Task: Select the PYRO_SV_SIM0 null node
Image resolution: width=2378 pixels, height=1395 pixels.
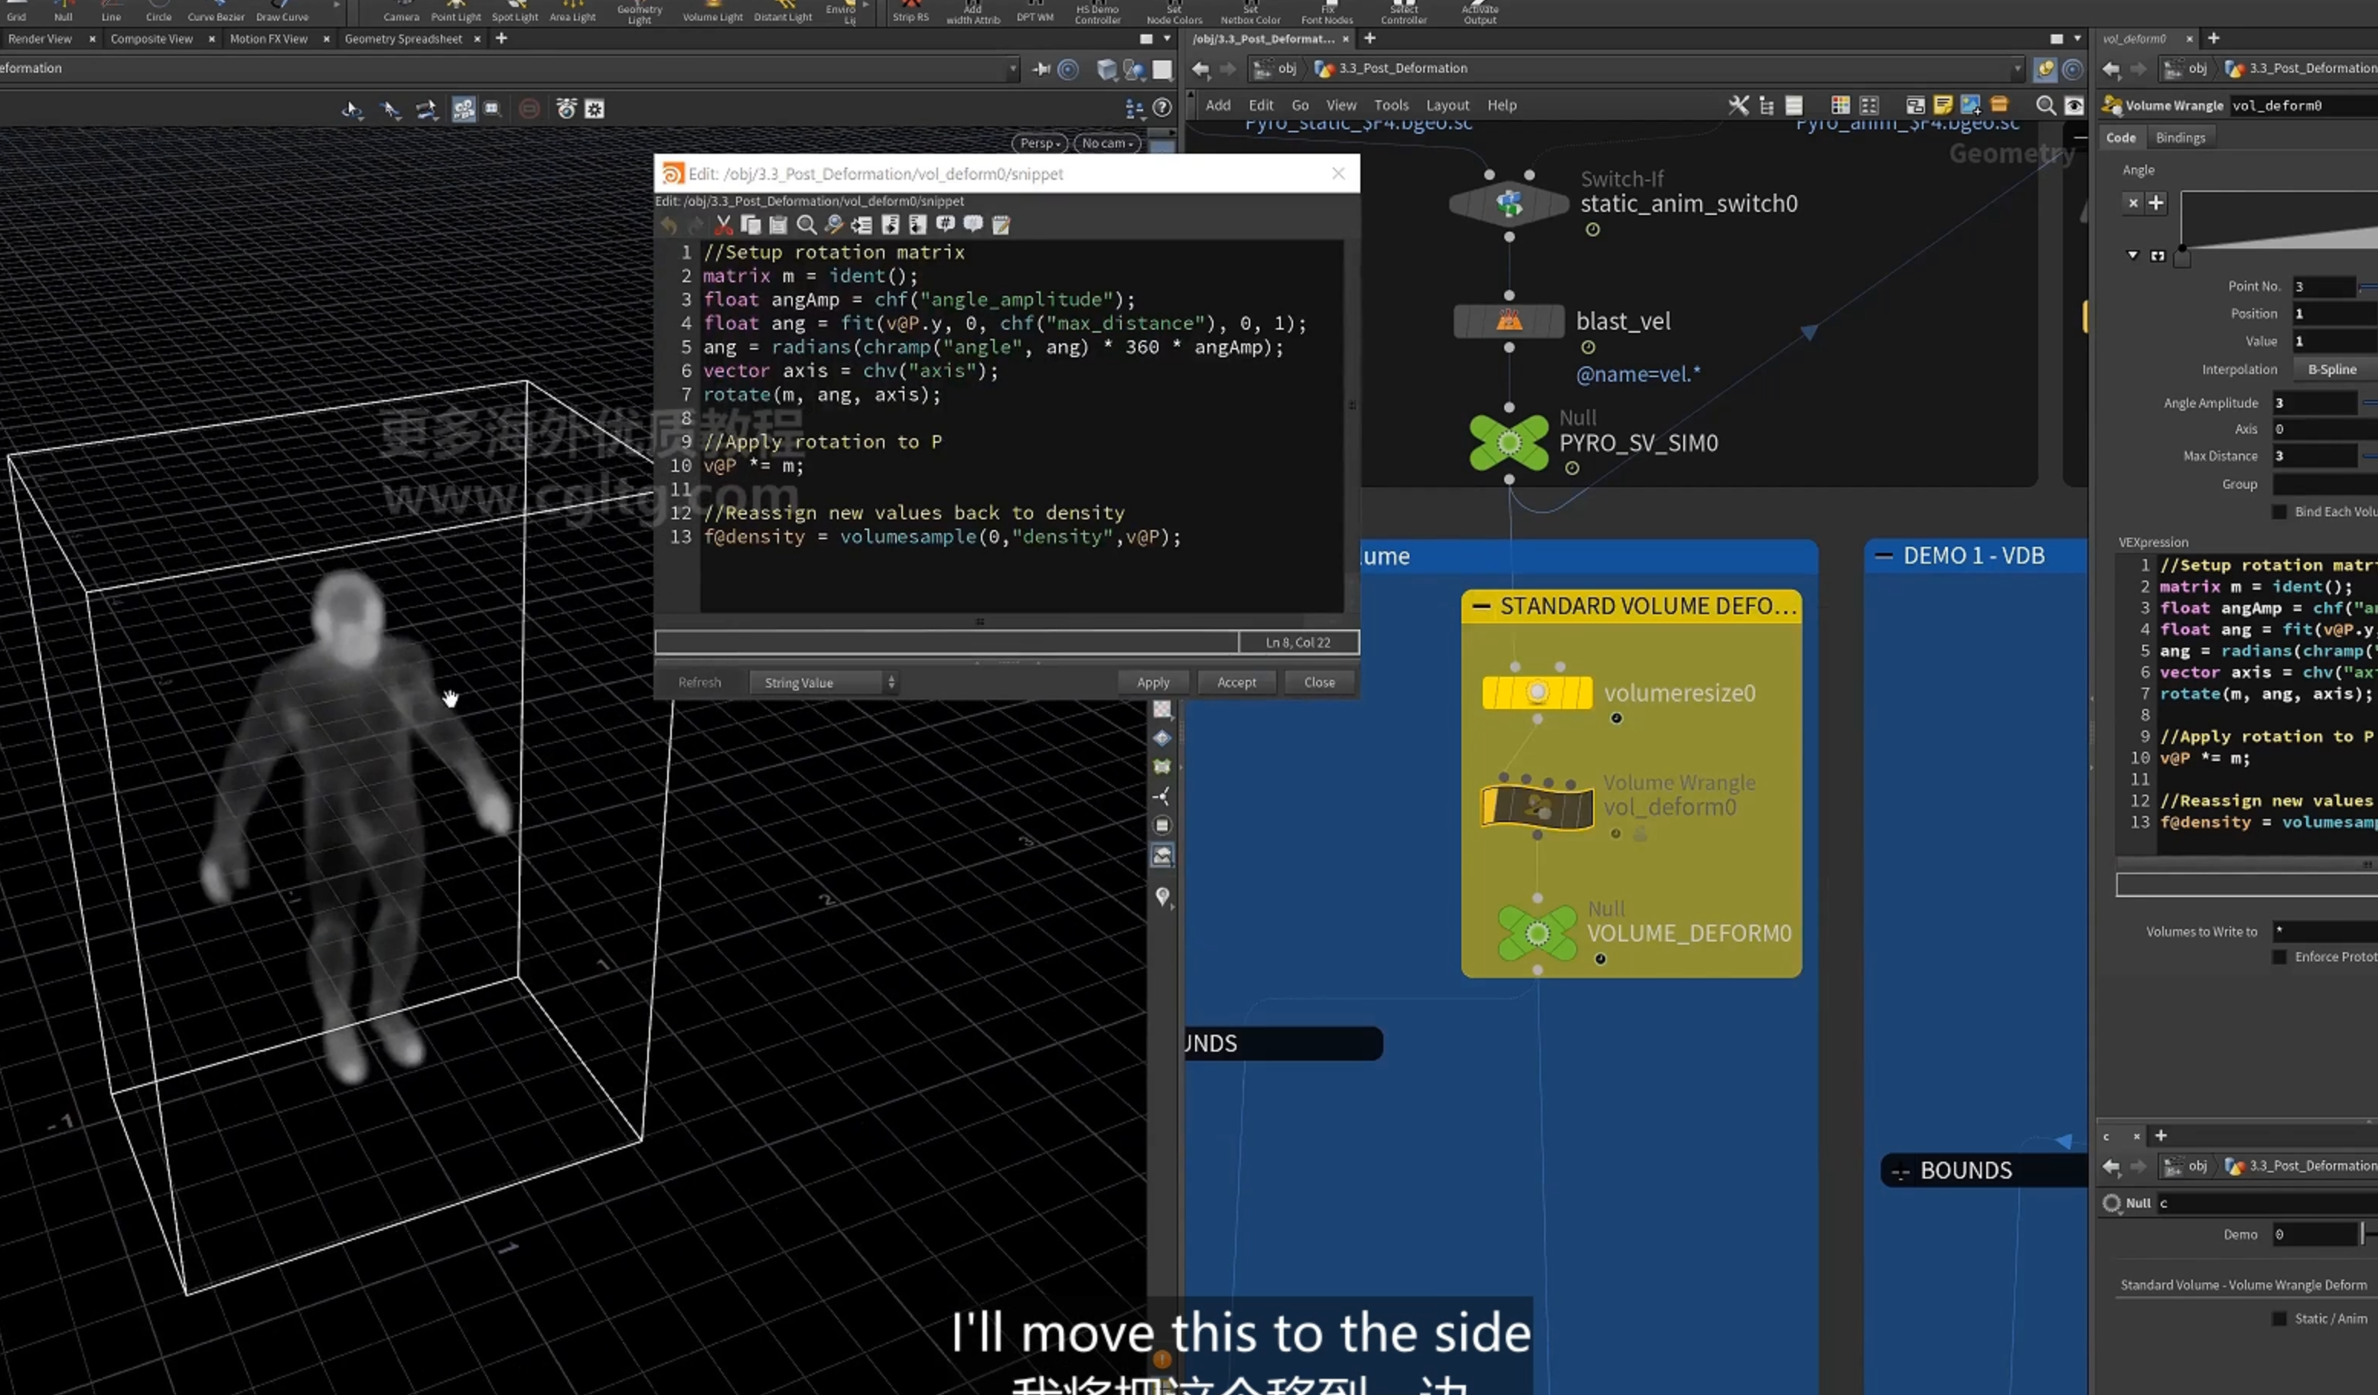Action: tap(1509, 442)
